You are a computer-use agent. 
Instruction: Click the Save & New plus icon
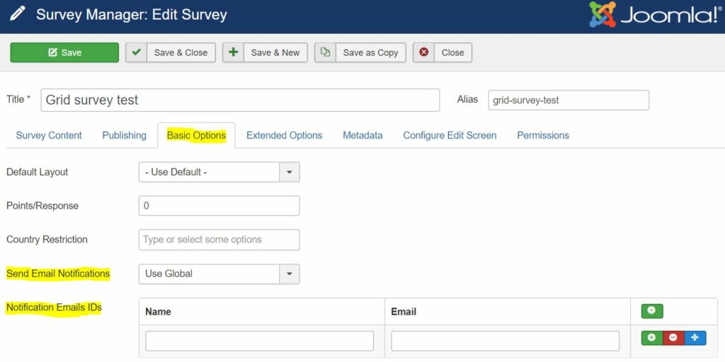(233, 52)
